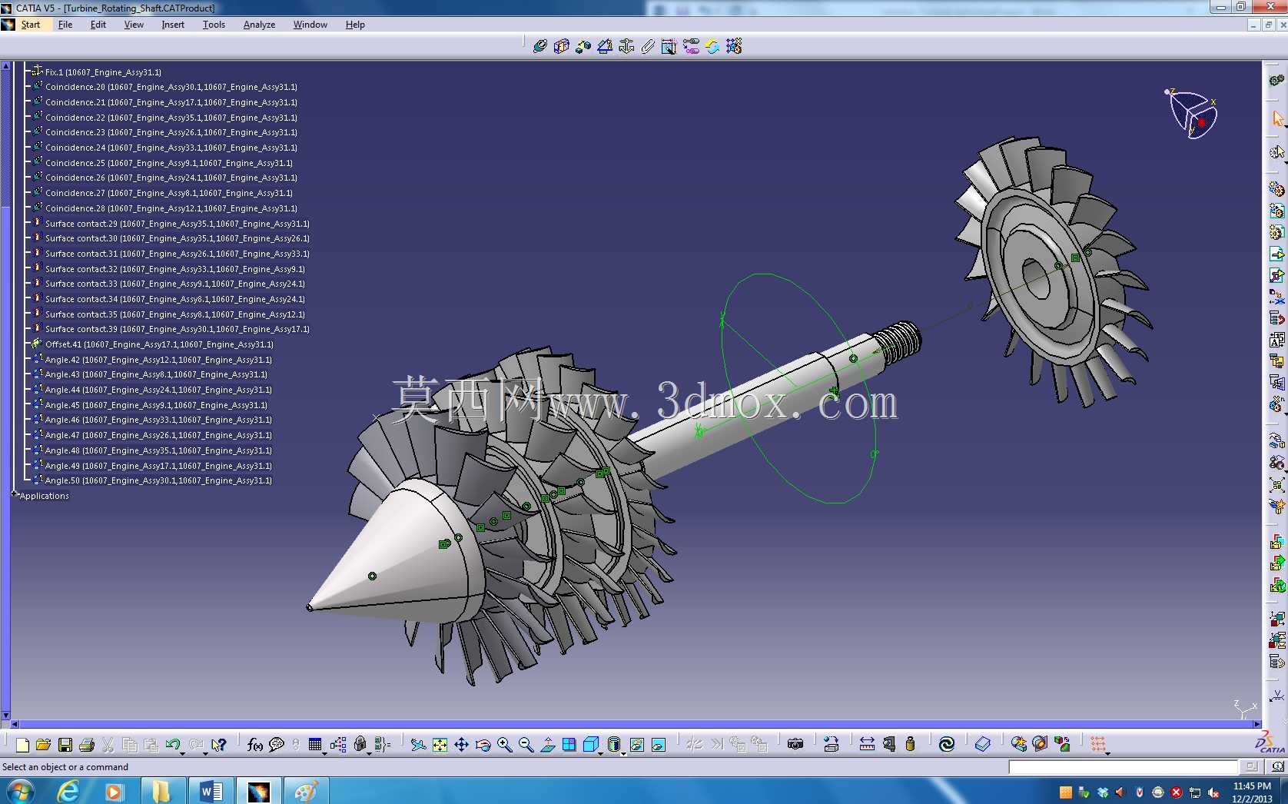Click the Print icon

(86, 744)
